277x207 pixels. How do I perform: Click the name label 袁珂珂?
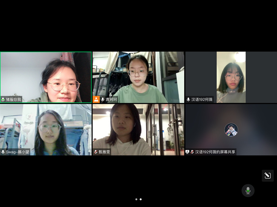pos(111,99)
